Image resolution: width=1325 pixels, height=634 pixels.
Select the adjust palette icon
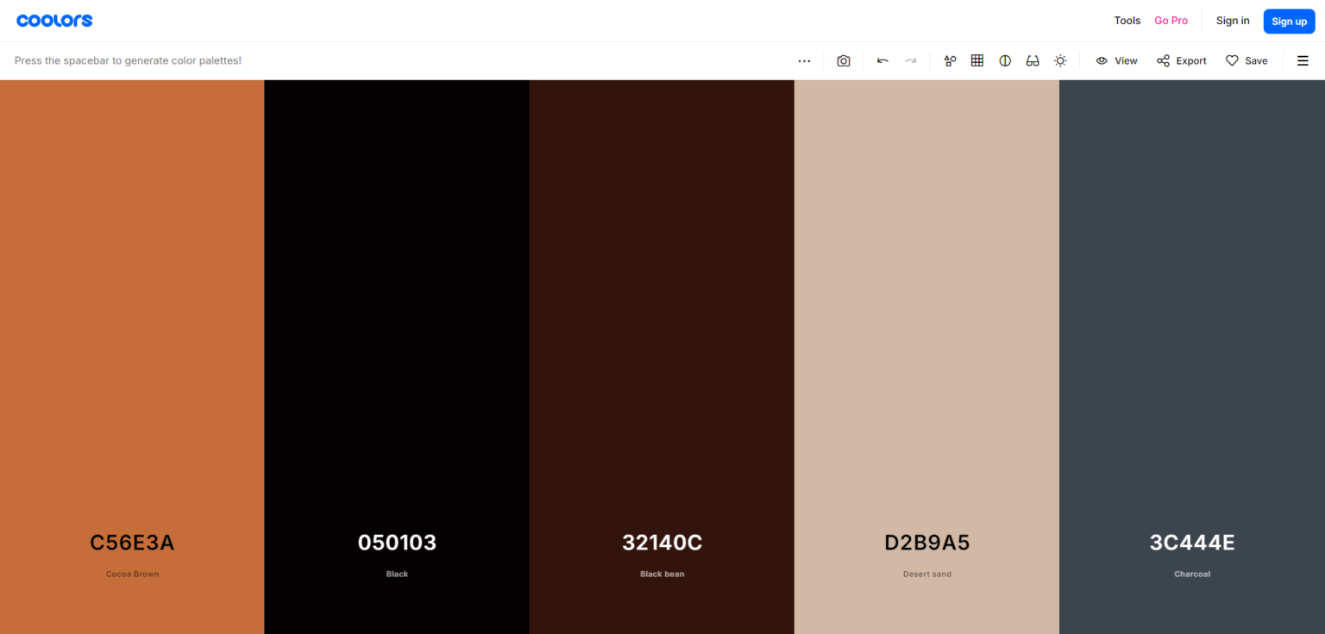[950, 60]
